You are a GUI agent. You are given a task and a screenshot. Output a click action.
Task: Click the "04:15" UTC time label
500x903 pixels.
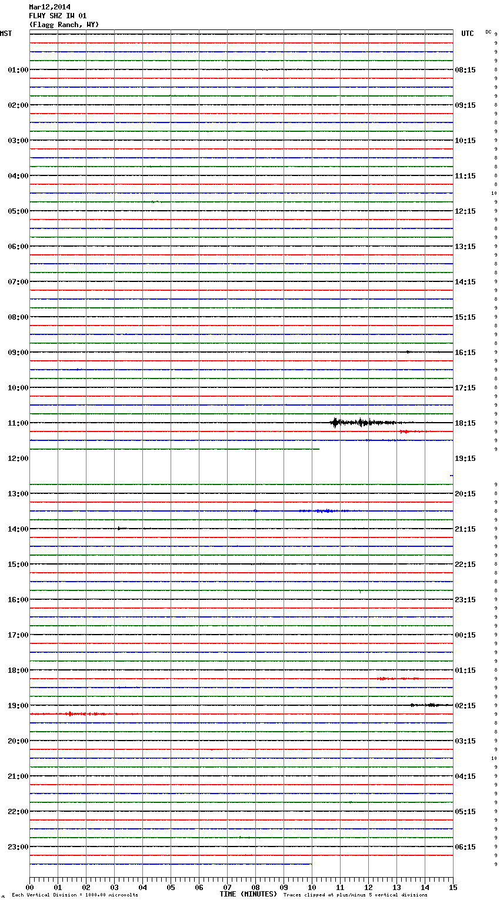(465, 776)
